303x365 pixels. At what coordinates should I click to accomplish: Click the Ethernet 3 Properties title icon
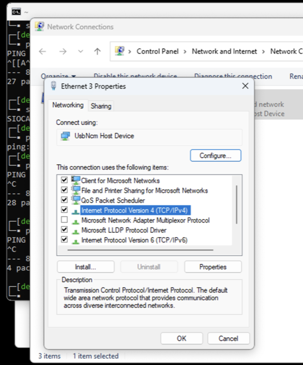(x=54, y=86)
